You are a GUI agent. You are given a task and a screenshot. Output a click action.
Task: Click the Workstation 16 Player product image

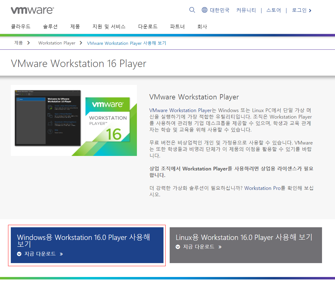click(74, 120)
